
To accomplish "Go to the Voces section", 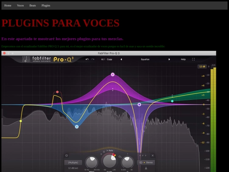I will pos(20,6).
